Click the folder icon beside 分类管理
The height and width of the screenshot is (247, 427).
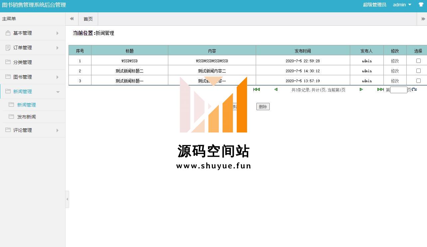[8, 62]
